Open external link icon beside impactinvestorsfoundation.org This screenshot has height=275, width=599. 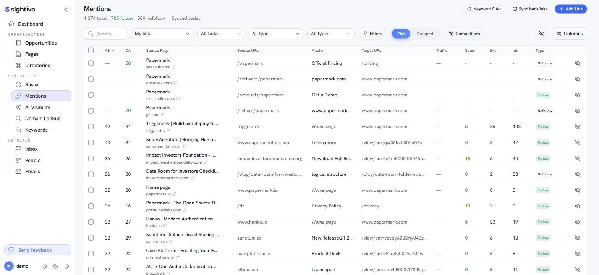(205, 162)
